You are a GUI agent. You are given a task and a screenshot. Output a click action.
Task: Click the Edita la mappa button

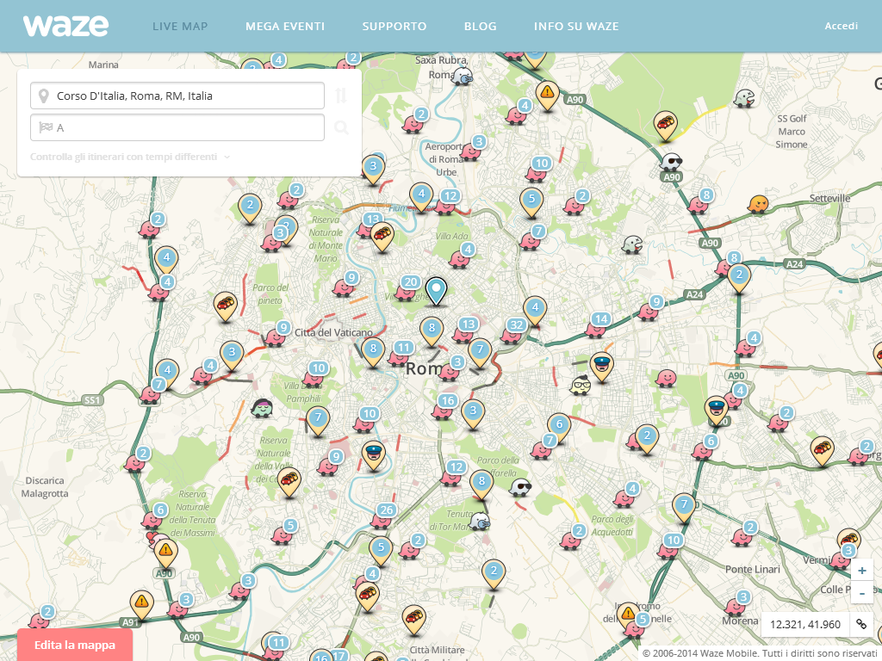click(75, 645)
